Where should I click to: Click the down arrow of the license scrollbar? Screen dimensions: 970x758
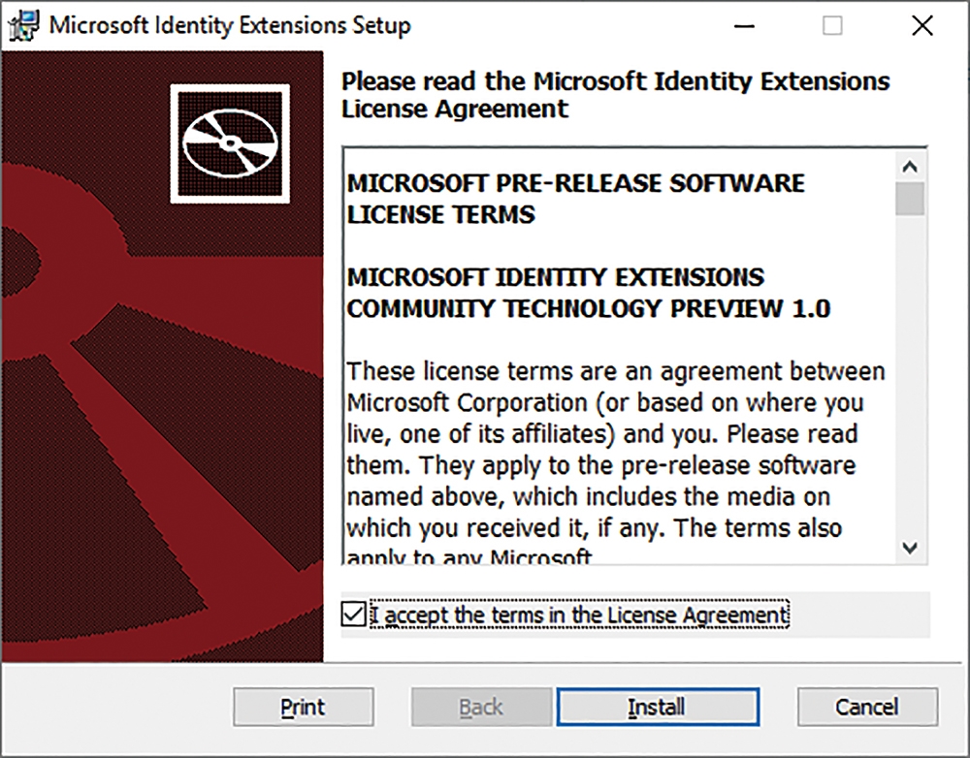[x=910, y=547]
